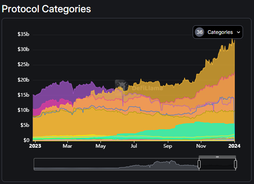Screen dimensions: 254x184
Task: Click the selected window inside range slider
Action: pos(217,165)
